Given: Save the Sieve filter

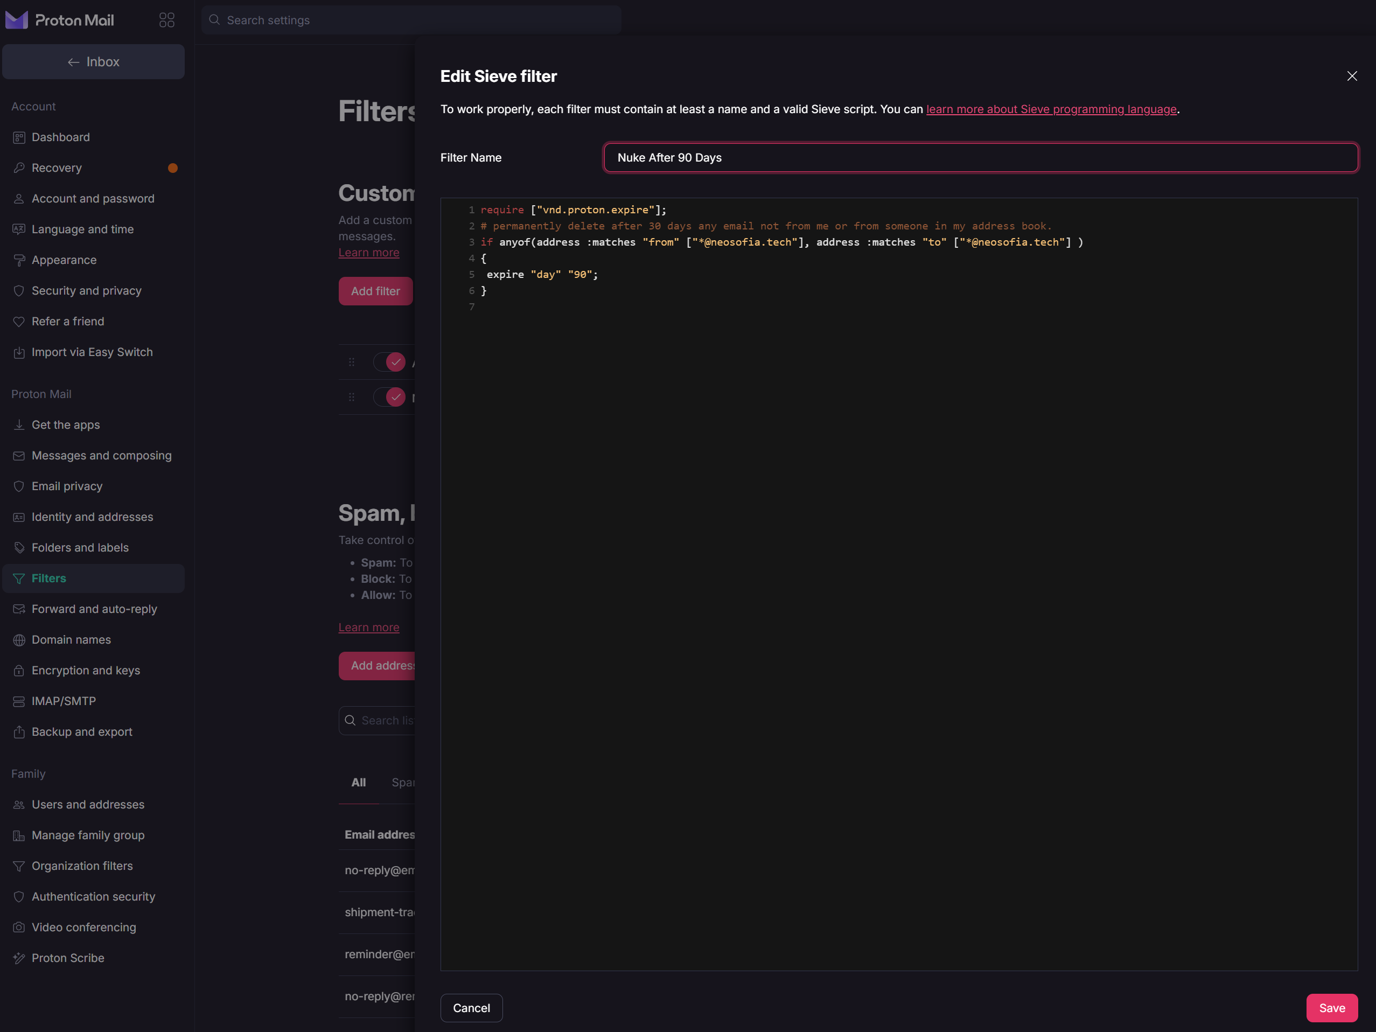Looking at the screenshot, I should click(x=1332, y=1008).
